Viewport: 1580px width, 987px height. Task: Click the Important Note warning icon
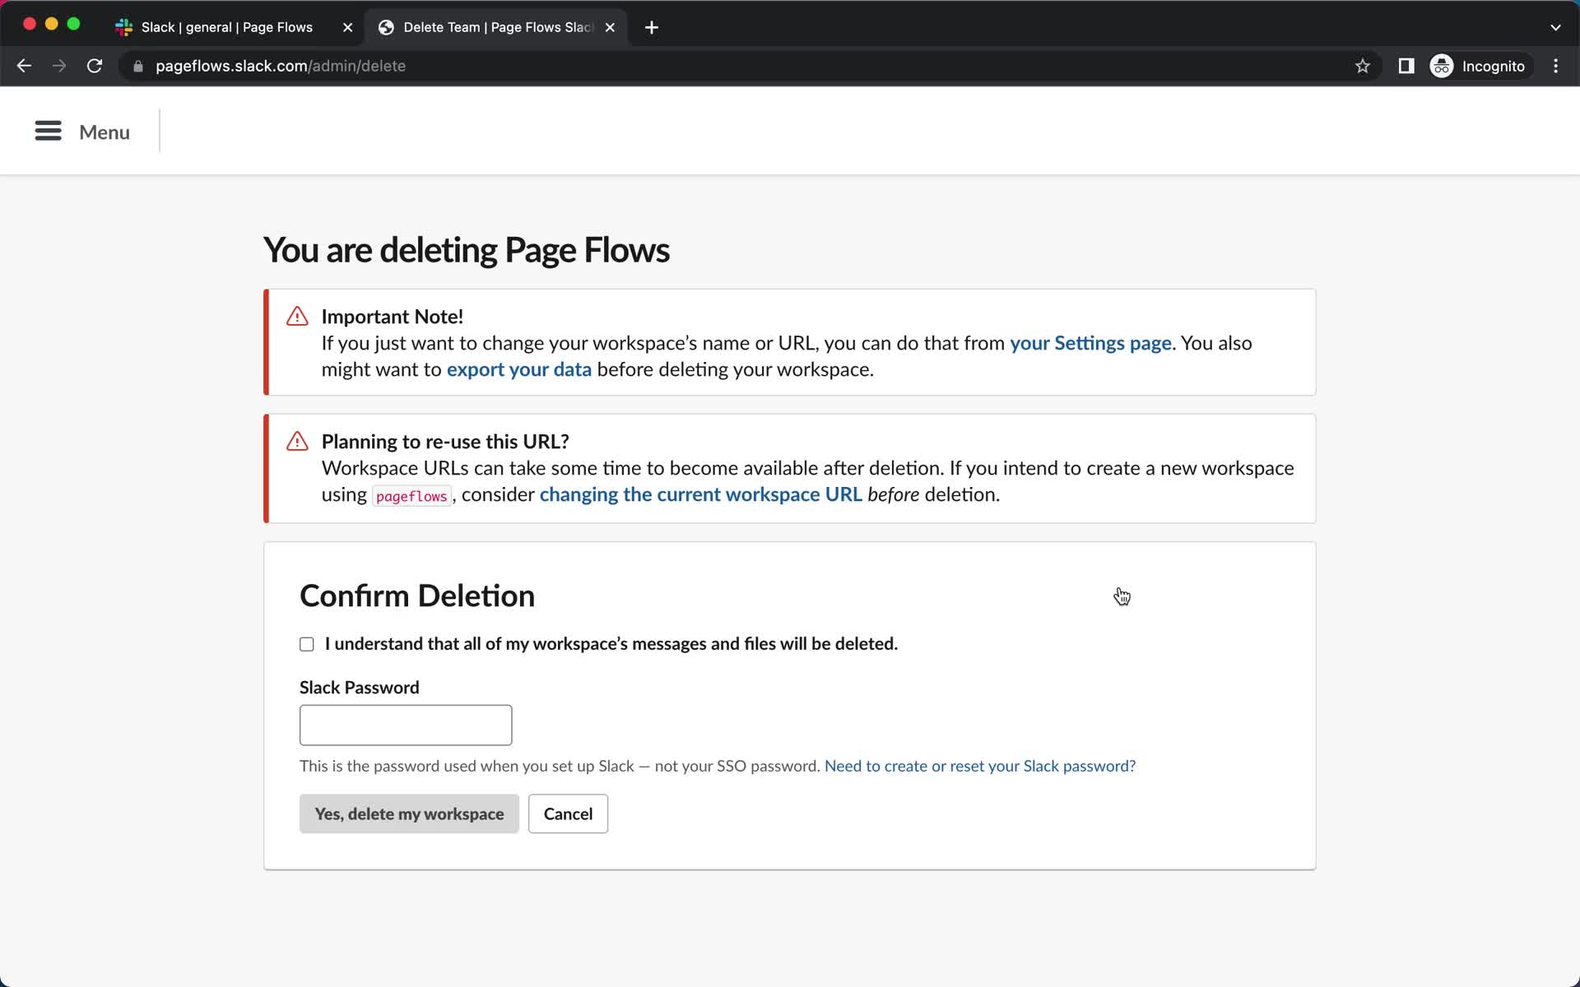click(297, 317)
